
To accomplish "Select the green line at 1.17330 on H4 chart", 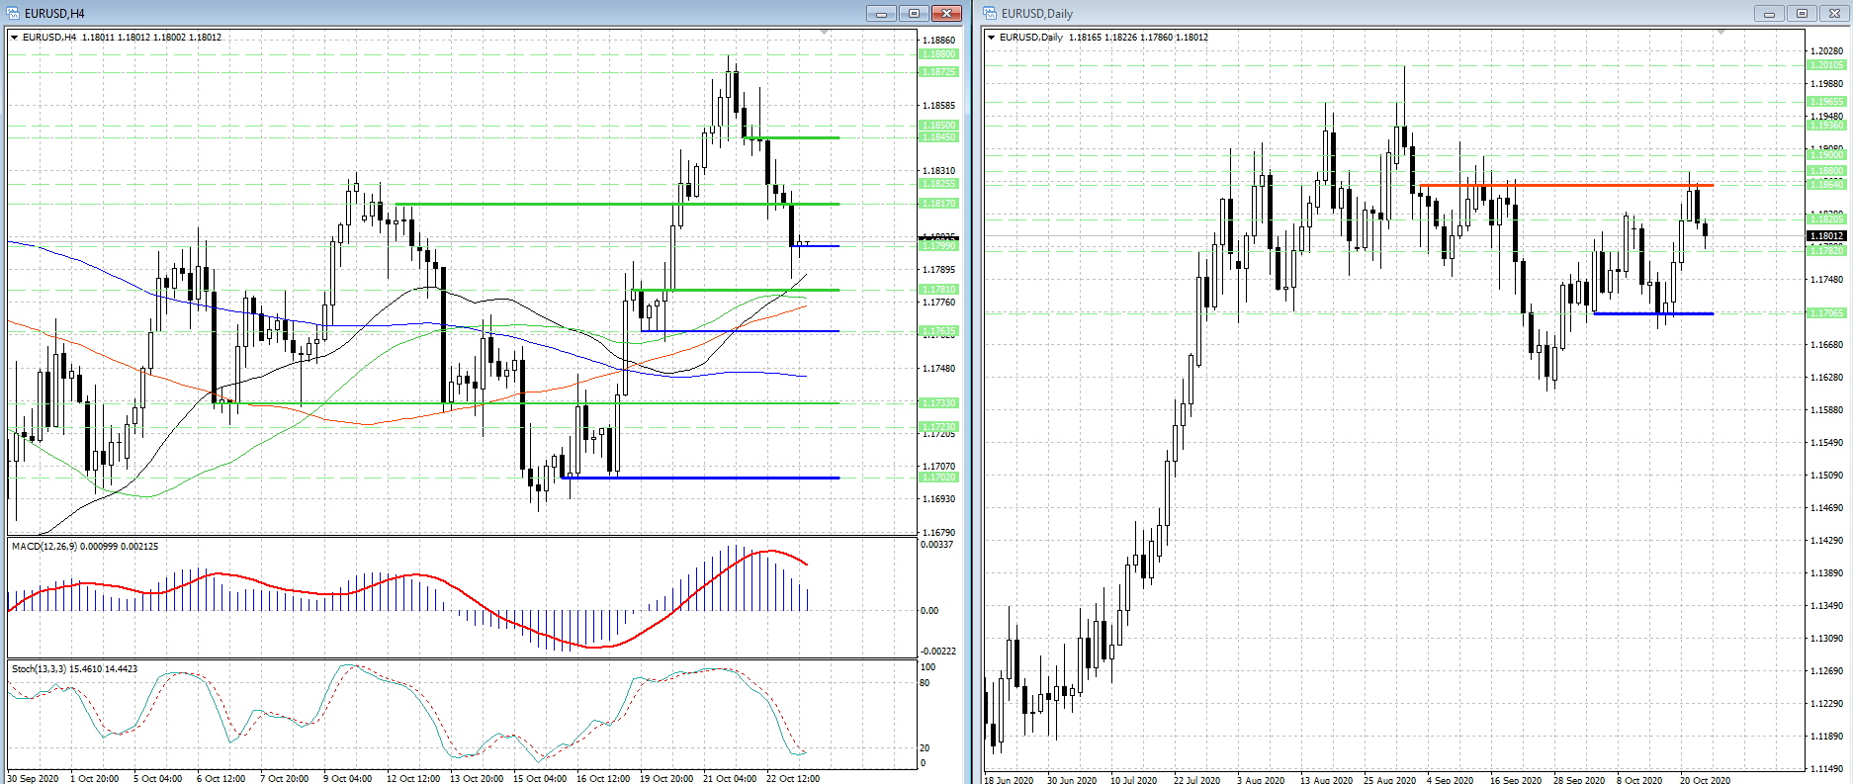I will click(526, 403).
